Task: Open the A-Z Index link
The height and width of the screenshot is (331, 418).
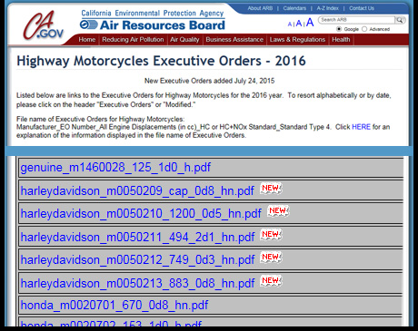Action: point(327,8)
